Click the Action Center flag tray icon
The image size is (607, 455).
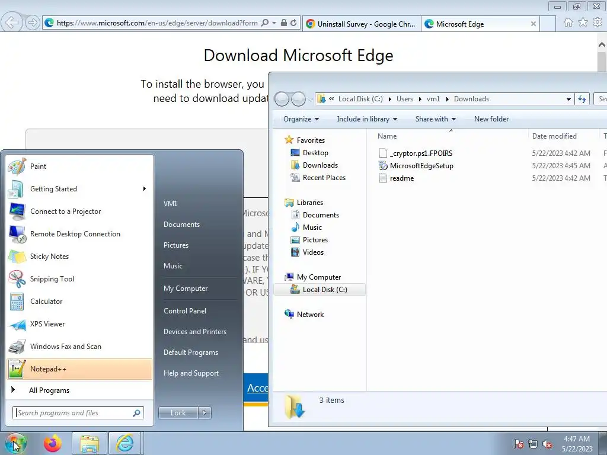point(519,444)
